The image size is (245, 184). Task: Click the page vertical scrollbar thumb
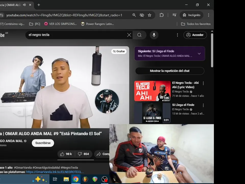[212, 50]
